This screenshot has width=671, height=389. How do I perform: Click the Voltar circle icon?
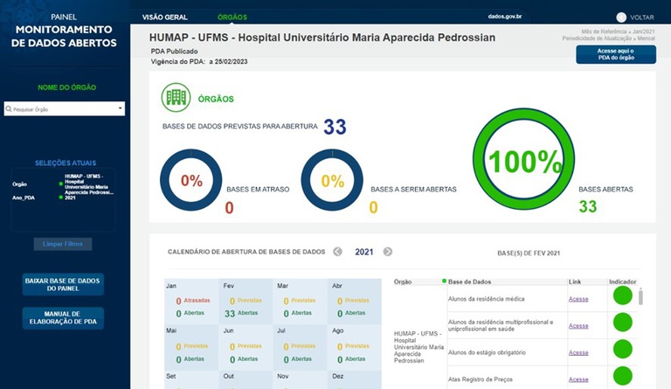(x=621, y=17)
